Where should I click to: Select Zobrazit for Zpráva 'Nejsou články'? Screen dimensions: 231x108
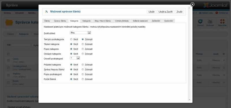point(83,69)
